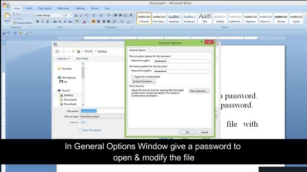Apply Italic formatting in ribbon

tap(42, 21)
